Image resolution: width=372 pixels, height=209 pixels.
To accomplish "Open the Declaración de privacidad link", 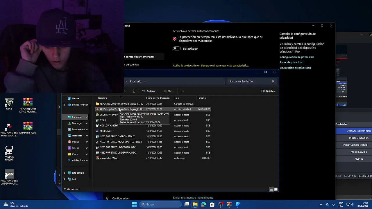I will 295,68.
